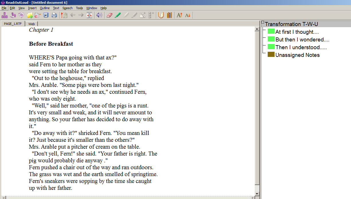The width and height of the screenshot is (351, 199).
Task: Collapse the Transformation T-W-U outline
Action: [263, 22]
